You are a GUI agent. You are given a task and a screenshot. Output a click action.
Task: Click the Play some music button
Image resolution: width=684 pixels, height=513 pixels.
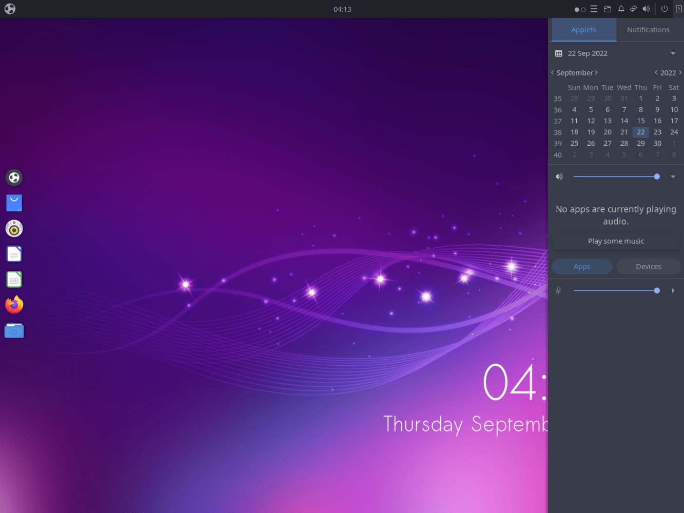coord(616,241)
